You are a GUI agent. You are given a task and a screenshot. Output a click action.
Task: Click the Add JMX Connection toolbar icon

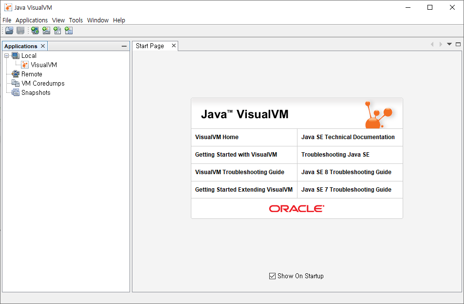[x=46, y=31]
